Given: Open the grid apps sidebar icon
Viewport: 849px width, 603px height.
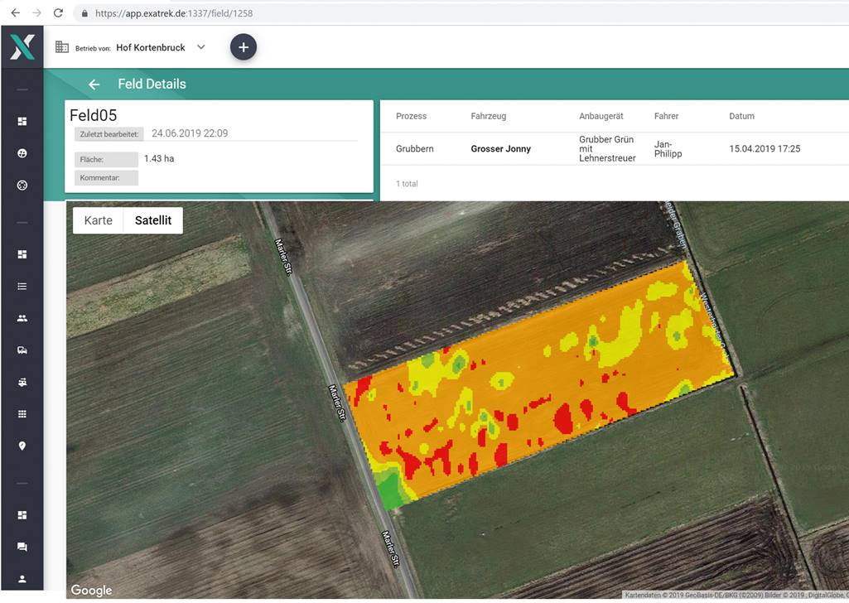Looking at the screenshot, I should click(x=22, y=414).
